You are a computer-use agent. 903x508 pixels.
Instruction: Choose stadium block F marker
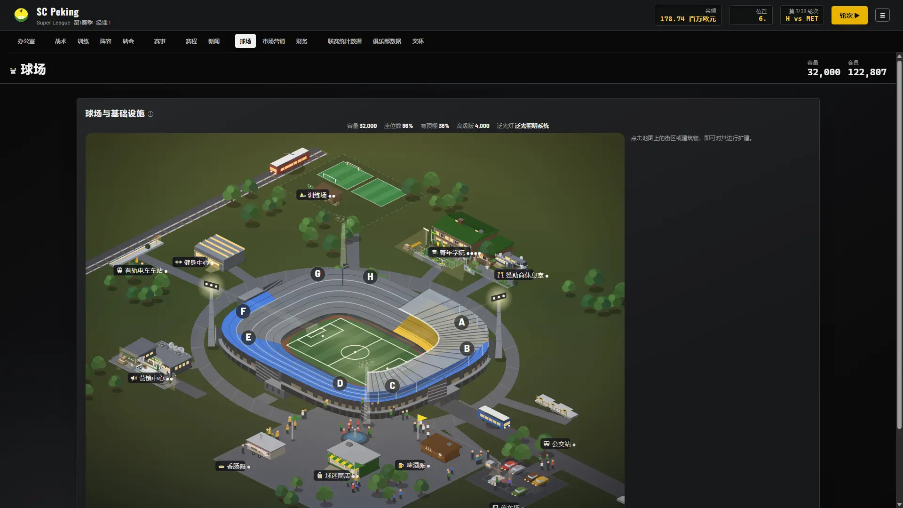pyautogui.click(x=243, y=311)
